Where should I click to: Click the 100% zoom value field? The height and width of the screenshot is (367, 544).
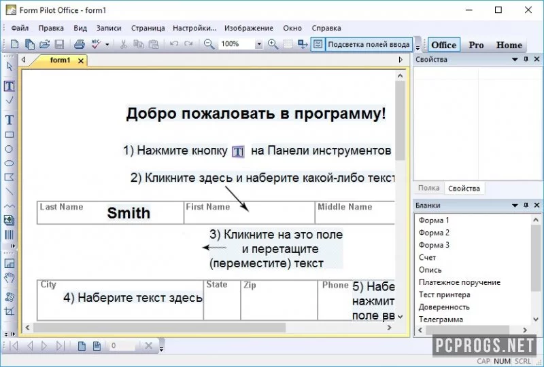237,44
